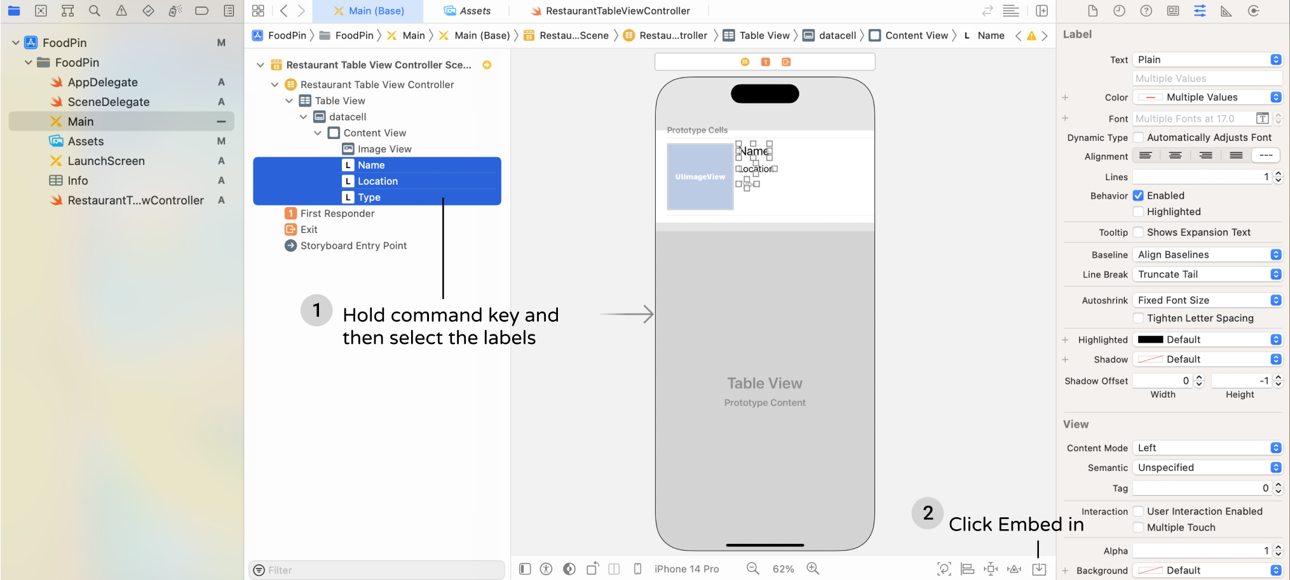Open the Find navigator
This screenshot has width=1290, height=580.
(93, 11)
